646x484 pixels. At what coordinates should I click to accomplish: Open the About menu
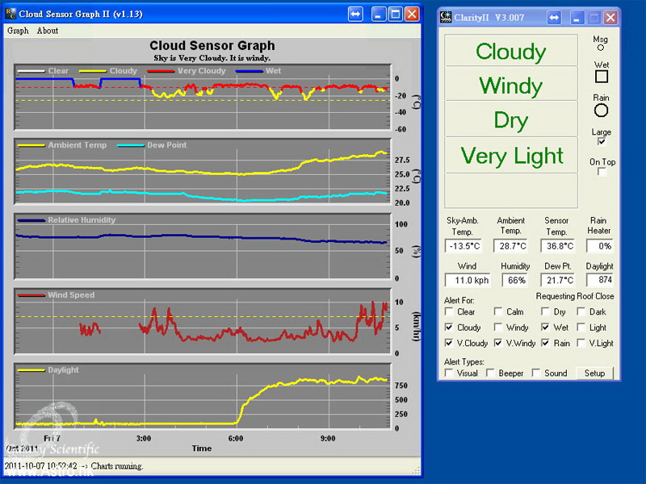[48, 31]
